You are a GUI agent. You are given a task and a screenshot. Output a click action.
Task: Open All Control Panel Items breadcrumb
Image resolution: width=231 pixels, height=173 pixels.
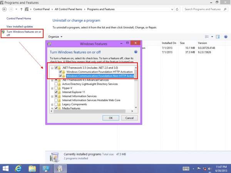coord(69,9)
